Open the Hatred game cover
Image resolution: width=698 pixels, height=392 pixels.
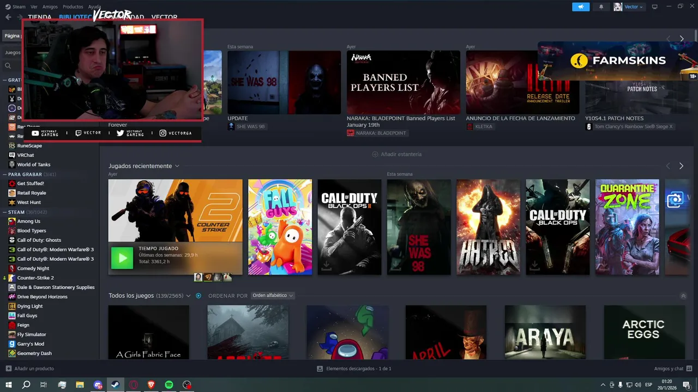coord(488,227)
